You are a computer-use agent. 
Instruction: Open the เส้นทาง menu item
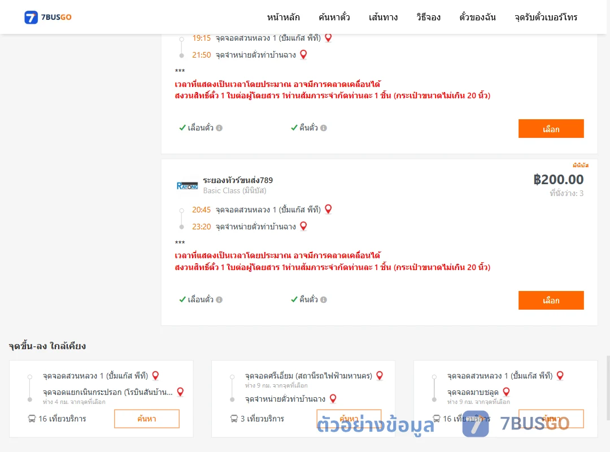coord(383,17)
